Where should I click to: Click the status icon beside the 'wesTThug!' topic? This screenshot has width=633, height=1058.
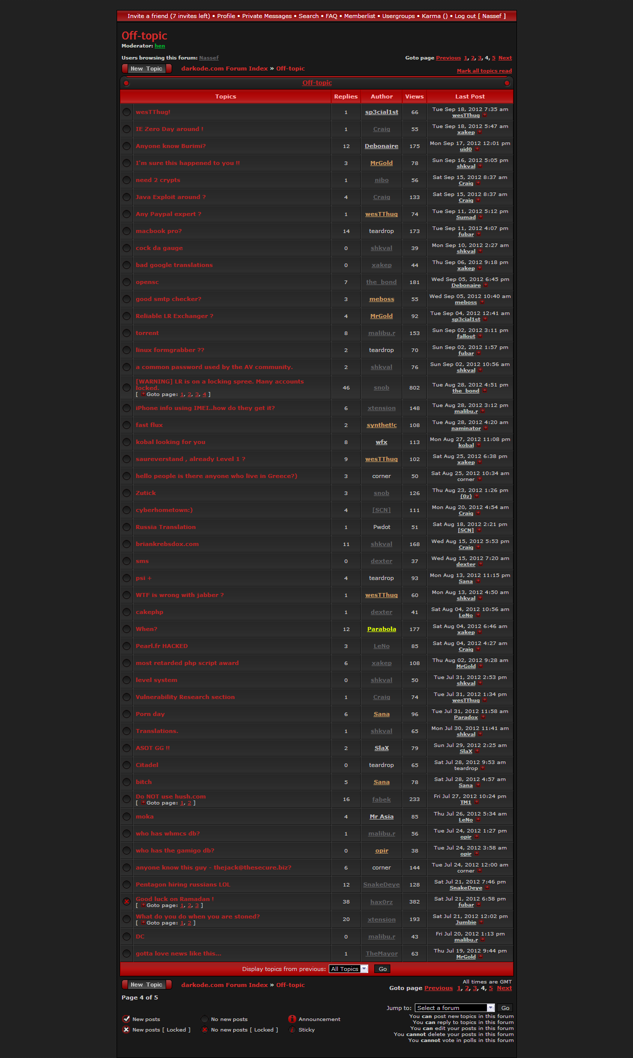click(127, 112)
